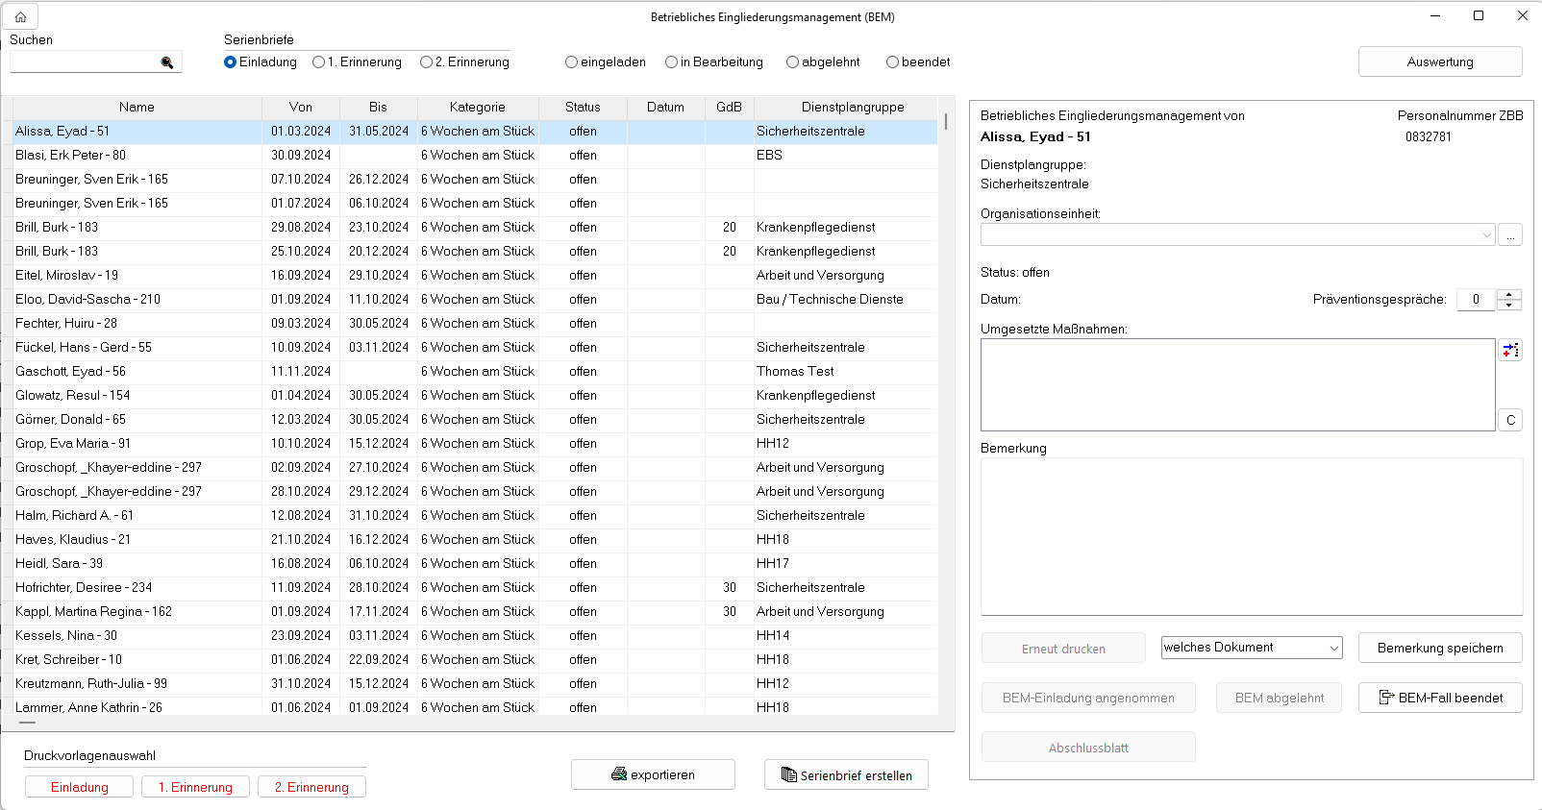This screenshot has width=1542, height=810.
Task: Sort list by Kategorie column header
Action: click(477, 108)
